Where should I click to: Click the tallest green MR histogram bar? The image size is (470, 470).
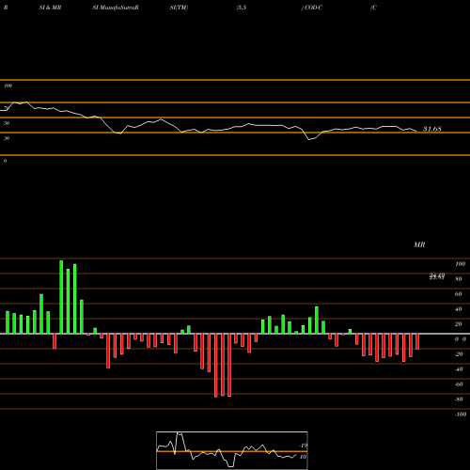coord(61,297)
